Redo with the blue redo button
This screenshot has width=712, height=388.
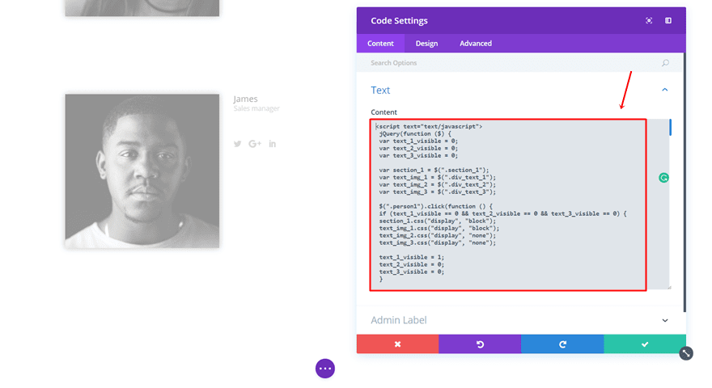click(562, 344)
